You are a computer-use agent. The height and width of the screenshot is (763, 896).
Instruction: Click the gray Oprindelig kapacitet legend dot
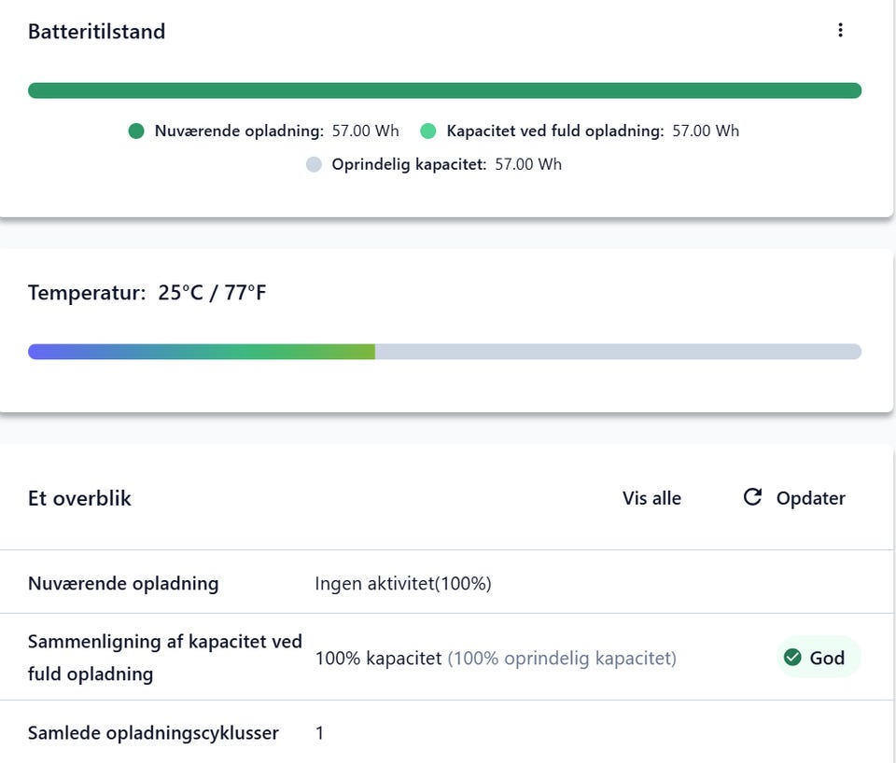tap(314, 165)
